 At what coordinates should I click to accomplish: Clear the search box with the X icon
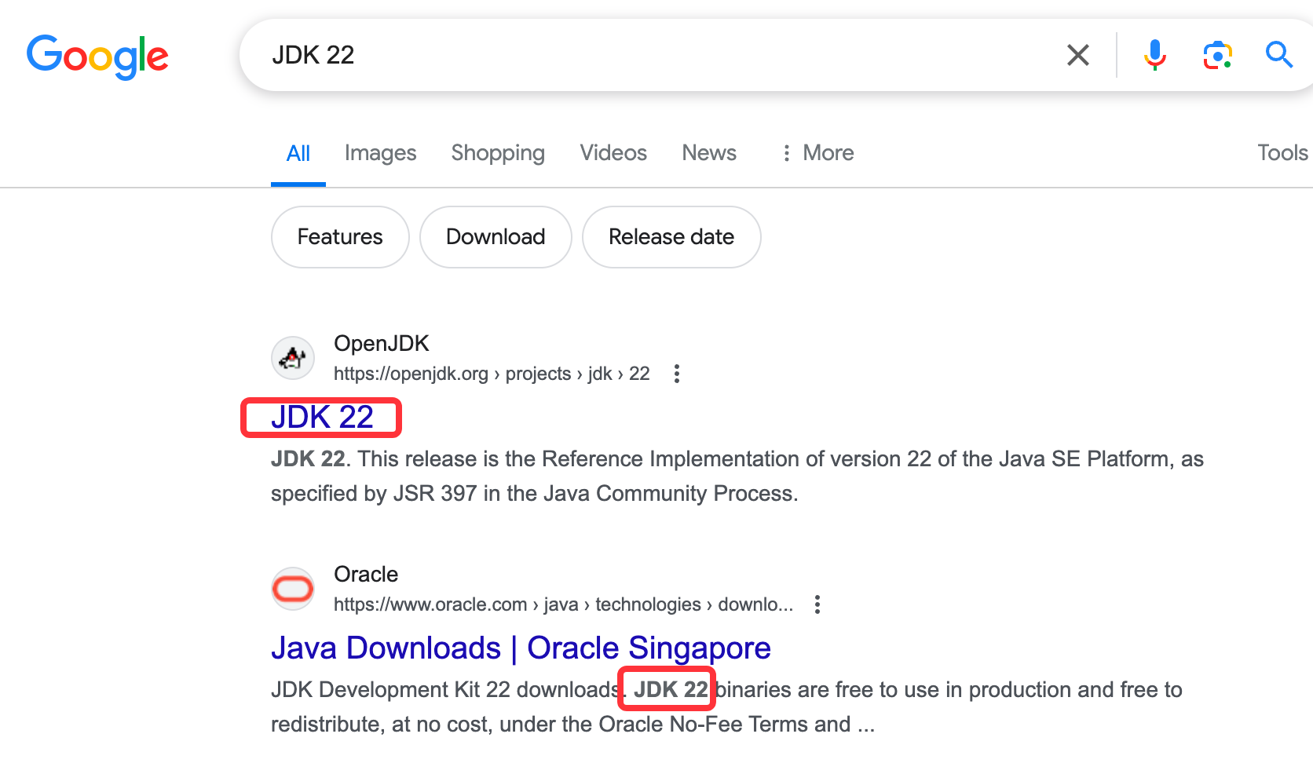(x=1078, y=55)
